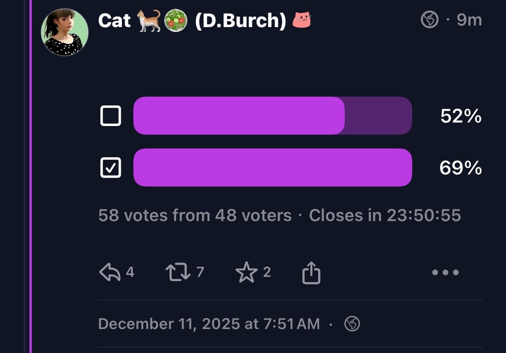The image size is (506, 353).
Task: Uncheck the ticked second poll option box
Action: (111, 168)
